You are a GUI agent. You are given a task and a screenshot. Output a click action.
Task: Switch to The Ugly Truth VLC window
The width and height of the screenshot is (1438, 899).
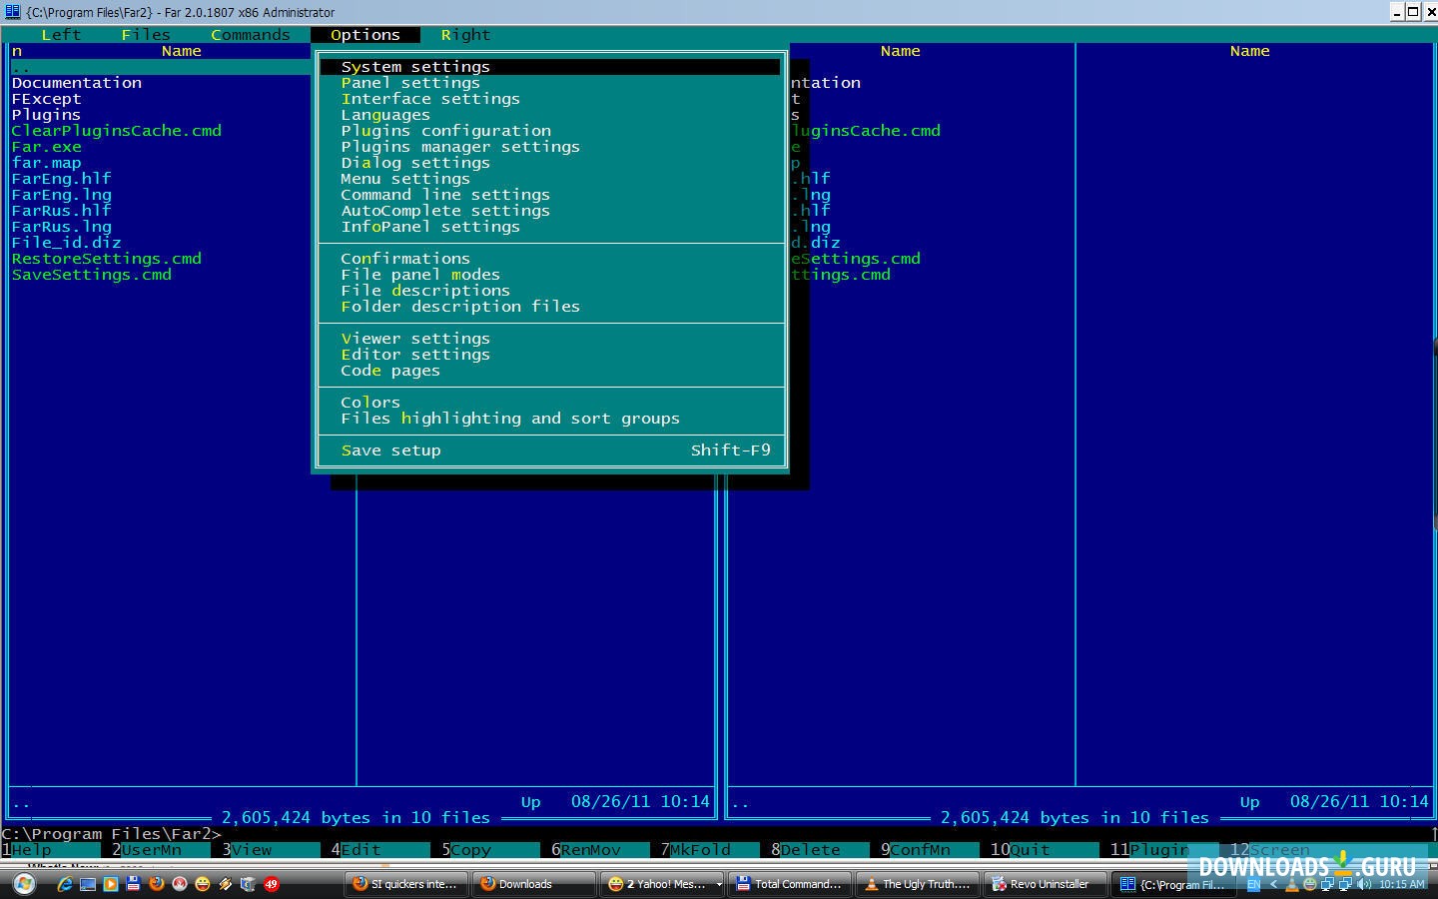(x=917, y=884)
